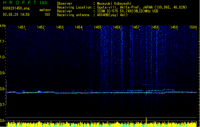
Task: Click the observer name Masayuki Kobayashi
Action: (114, 3)
